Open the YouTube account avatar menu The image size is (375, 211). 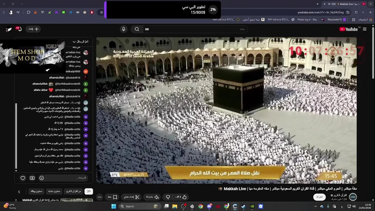click(9, 29)
